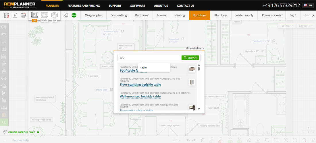Image resolution: width=316 pixels, height=143 pixels.
Task: Open the EN language selector
Action: pyautogui.click(x=308, y=5)
